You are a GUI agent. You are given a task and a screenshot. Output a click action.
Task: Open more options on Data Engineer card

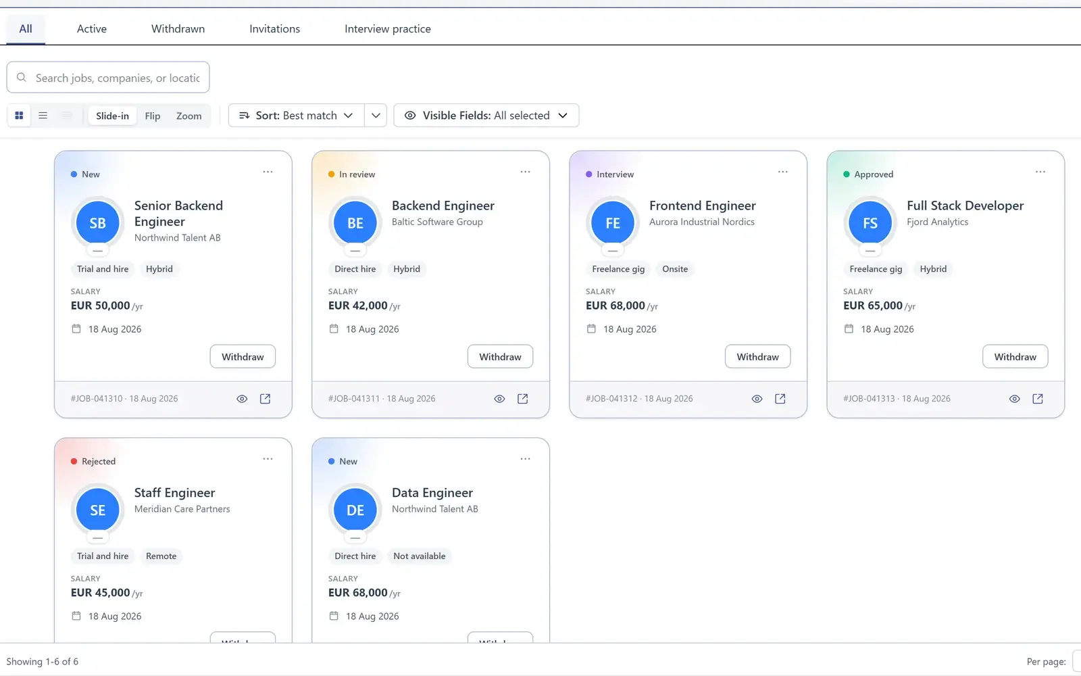(525, 459)
